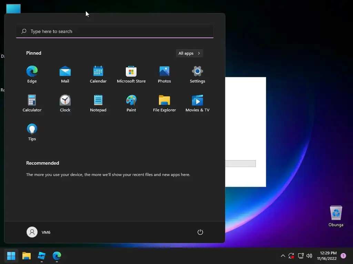The image size is (353, 264).
Task: Open the Calculator app
Action: (32, 103)
